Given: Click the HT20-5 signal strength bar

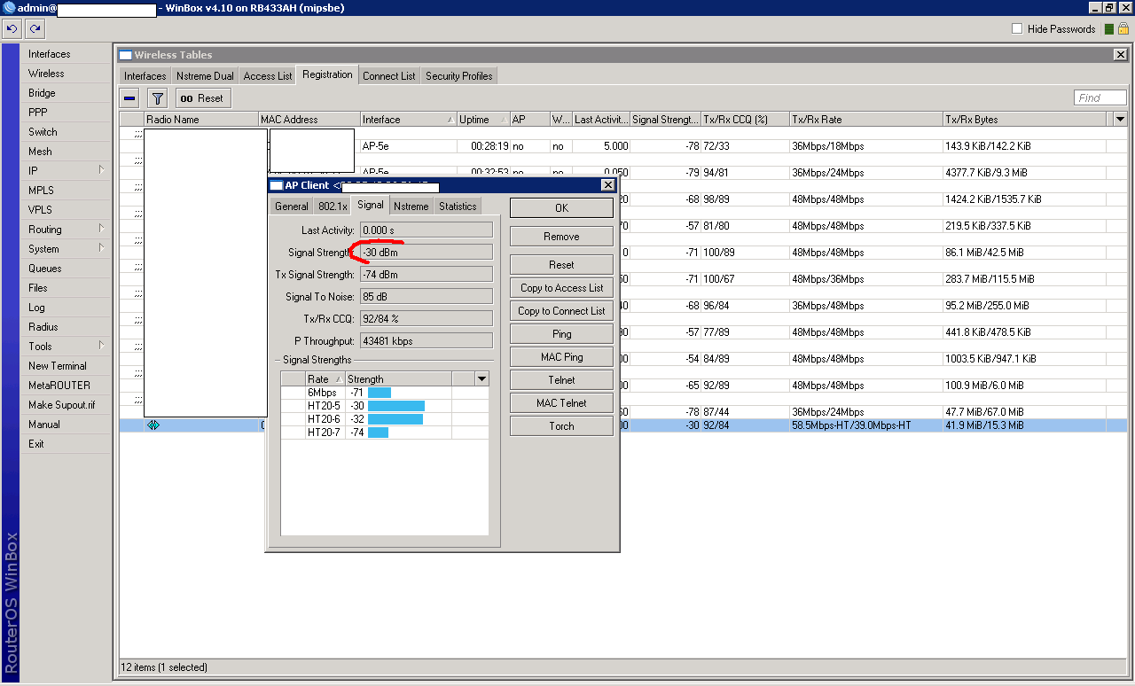Looking at the screenshot, I should (x=396, y=406).
